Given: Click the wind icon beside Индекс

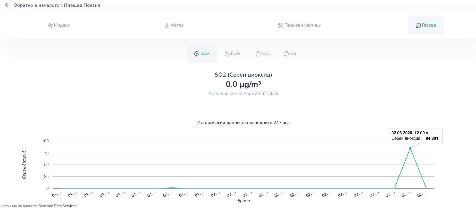Looking at the screenshot, I should [x=50, y=25].
